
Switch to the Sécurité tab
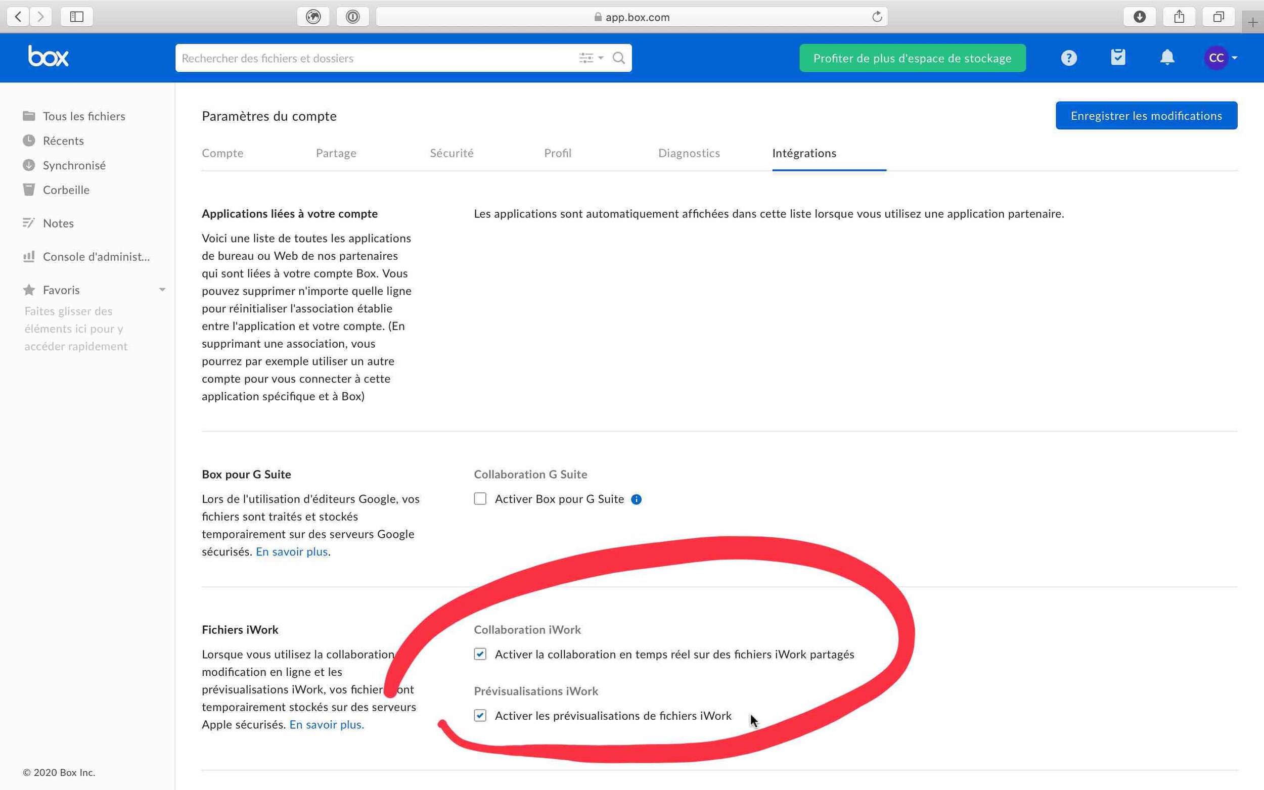click(x=452, y=153)
